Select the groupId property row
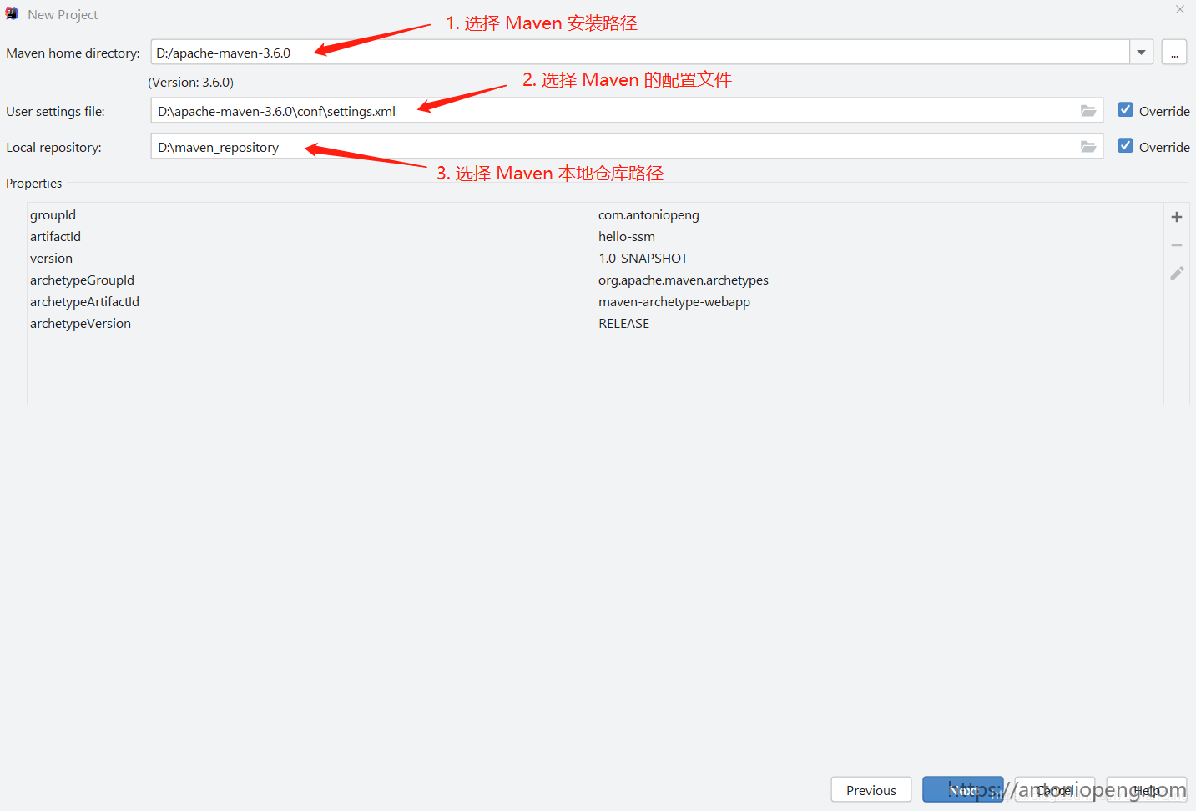The width and height of the screenshot is (1196, 811). 53,214
